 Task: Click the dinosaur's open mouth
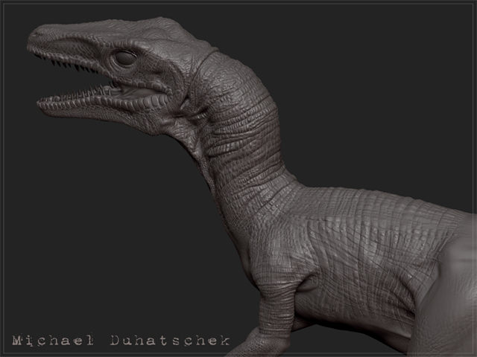(x=101, y=83)
